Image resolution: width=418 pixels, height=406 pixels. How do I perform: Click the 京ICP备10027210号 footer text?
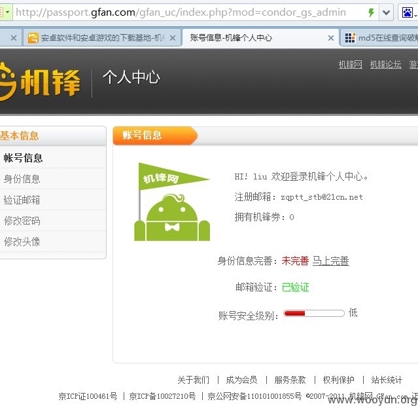[x=162, y=396]
